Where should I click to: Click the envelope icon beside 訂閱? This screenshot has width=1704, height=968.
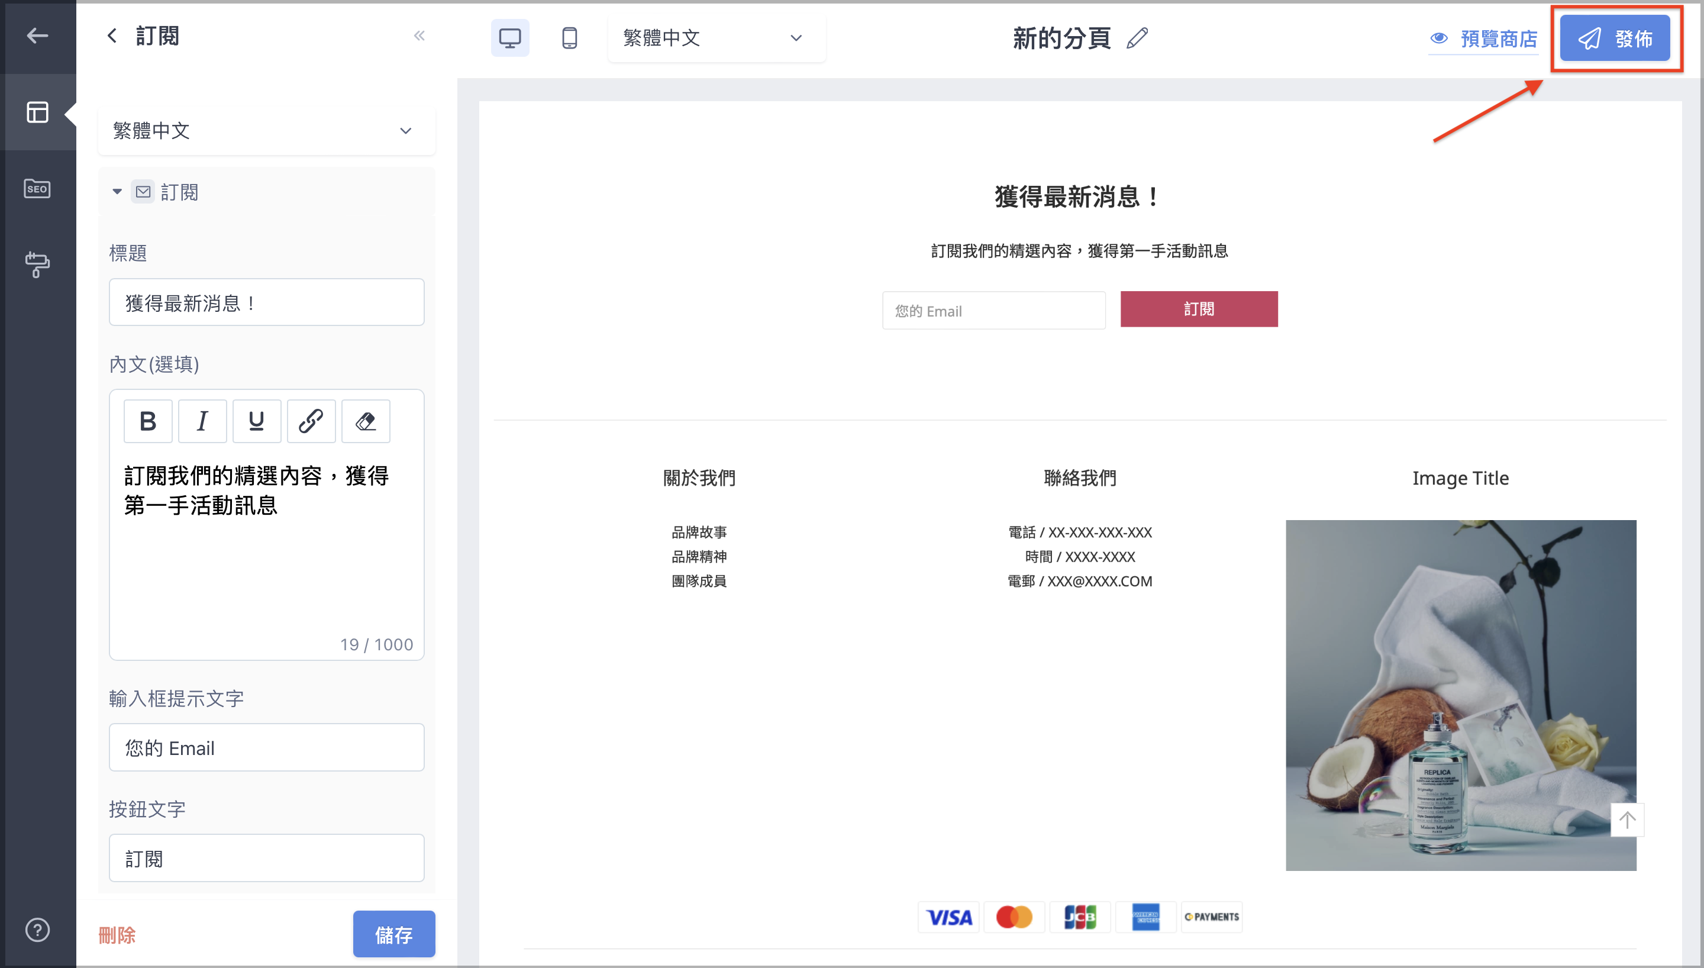click(x=143, y=192)
